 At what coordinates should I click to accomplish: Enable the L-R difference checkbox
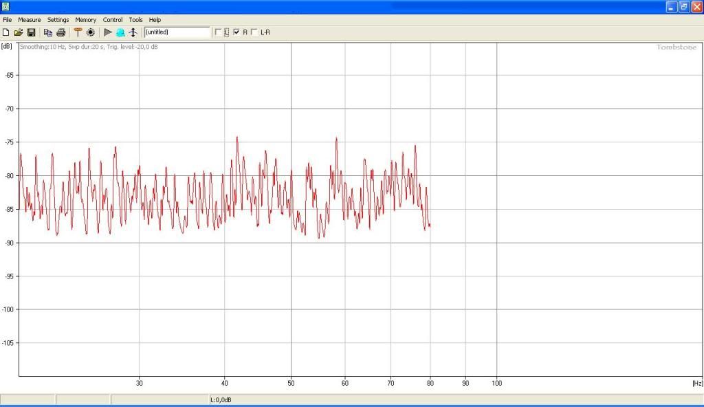tap(255, 32)
